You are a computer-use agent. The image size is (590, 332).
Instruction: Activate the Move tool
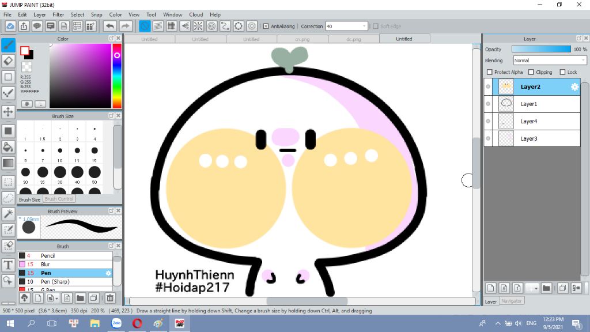[8, 112]
